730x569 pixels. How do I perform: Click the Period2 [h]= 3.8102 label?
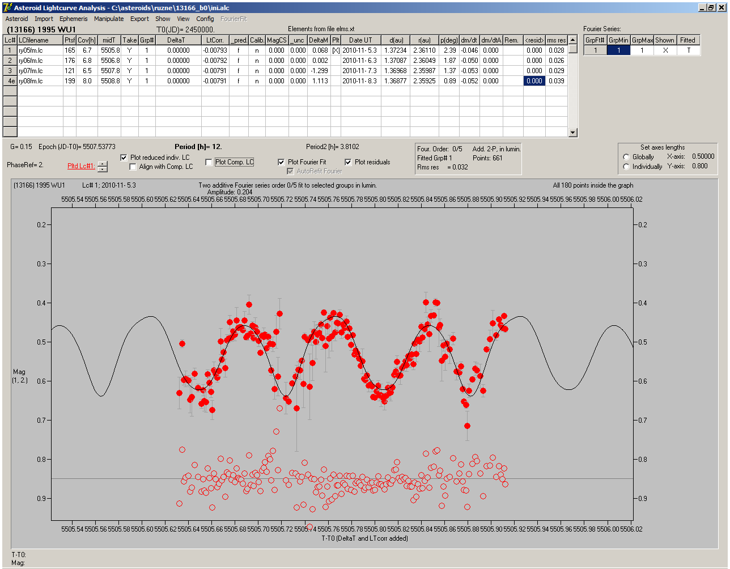coord(333,147)
